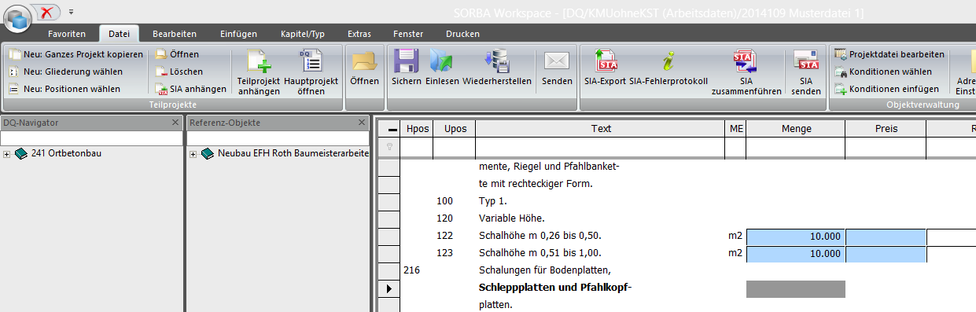This screenshot has height=312, width=976.
Task: Close the Referenz-Objekte panel
Action: tap(362, 123)
